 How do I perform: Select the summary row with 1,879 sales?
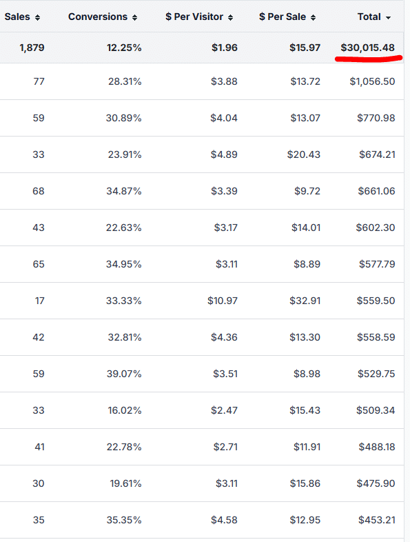coord(202,48)
